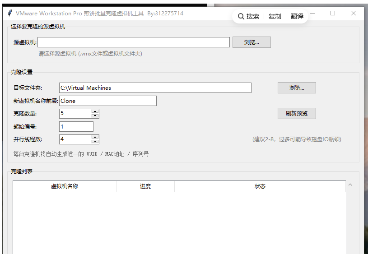Click the 虚拟机名称 column header
The image size is (368, 254).
pos(65,186)
